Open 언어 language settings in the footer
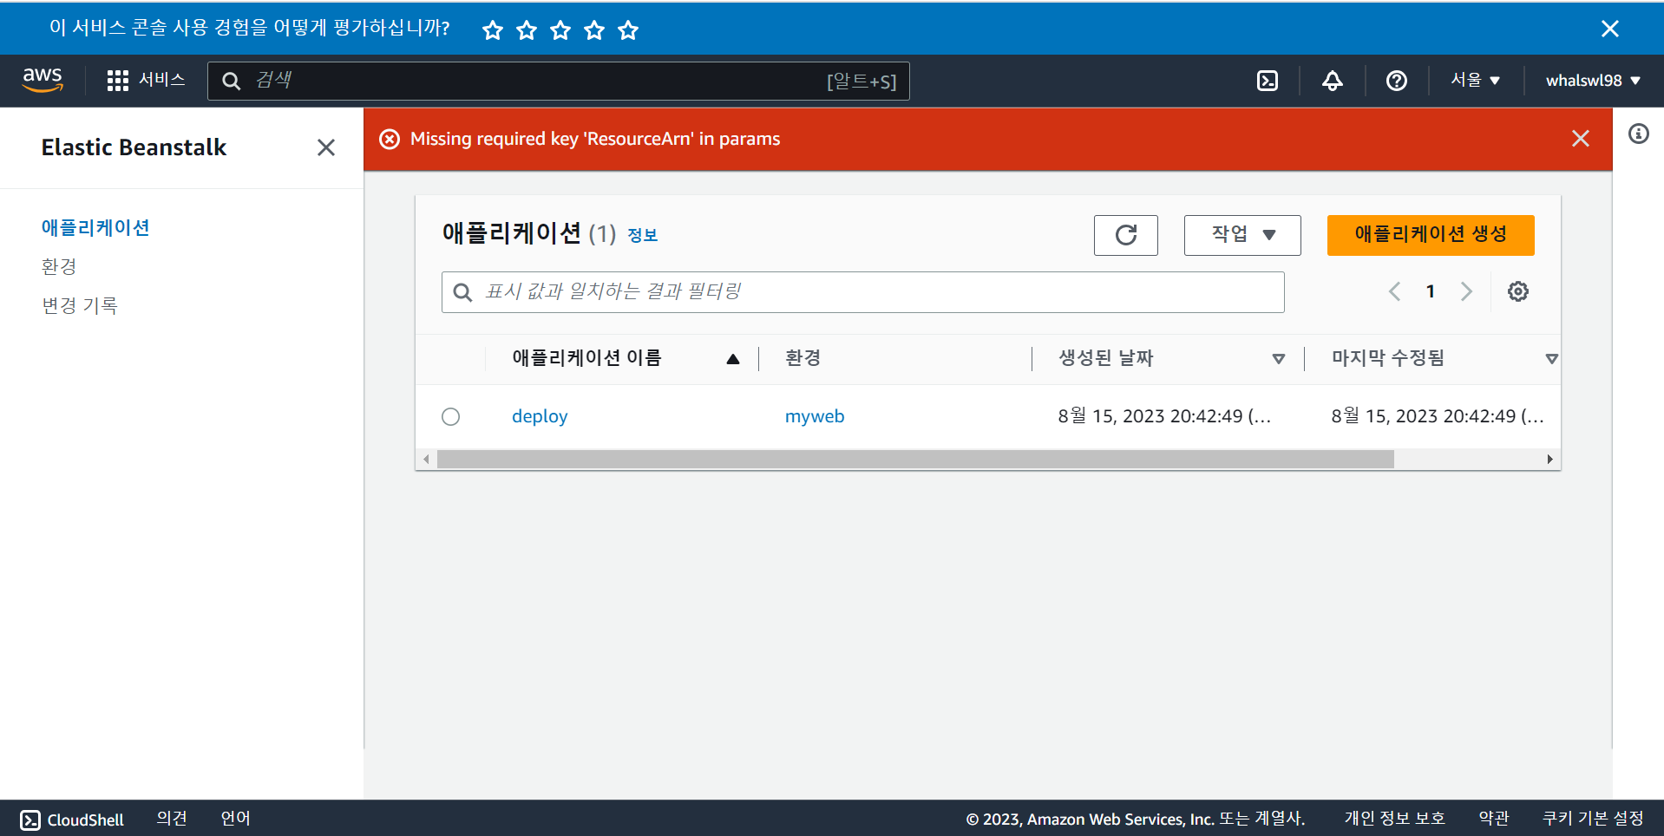 (235, 819)
